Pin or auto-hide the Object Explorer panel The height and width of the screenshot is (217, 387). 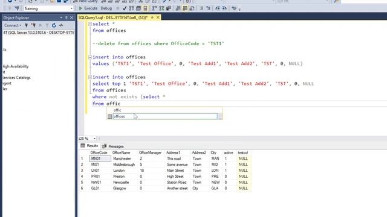pyautogui.click(x=67, y=17)
